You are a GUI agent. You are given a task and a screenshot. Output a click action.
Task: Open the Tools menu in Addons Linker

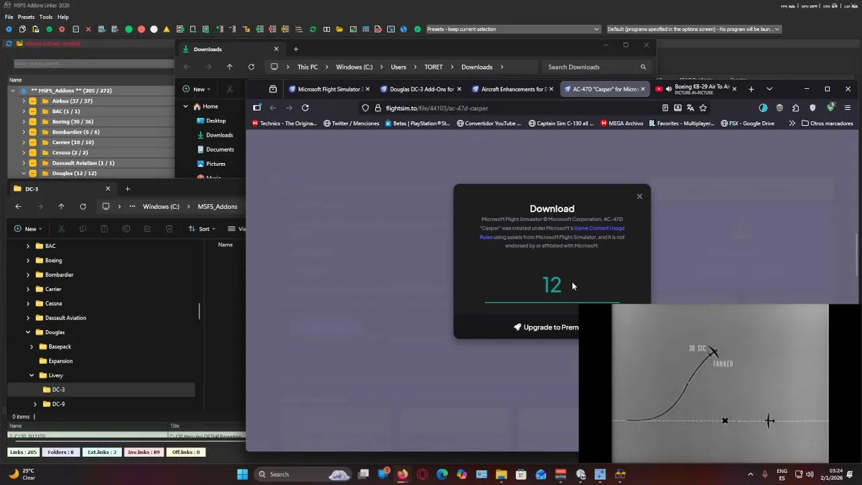46,17
